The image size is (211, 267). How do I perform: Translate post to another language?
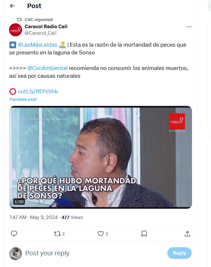[x=23, y=99]
